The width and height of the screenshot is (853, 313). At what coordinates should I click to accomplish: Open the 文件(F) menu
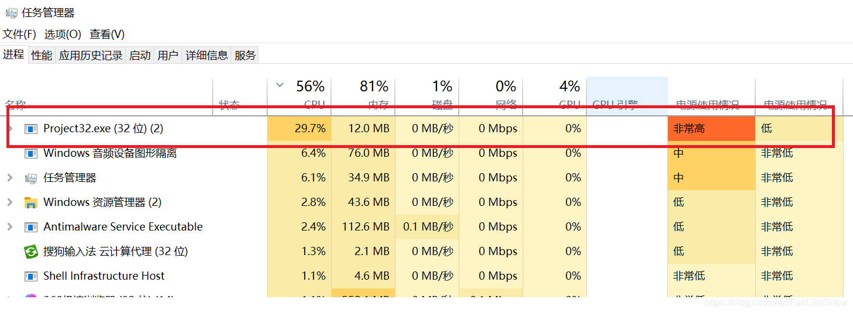(19, 35)
